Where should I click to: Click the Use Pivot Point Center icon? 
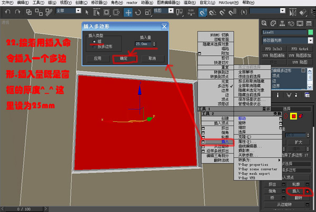(179, 12)
